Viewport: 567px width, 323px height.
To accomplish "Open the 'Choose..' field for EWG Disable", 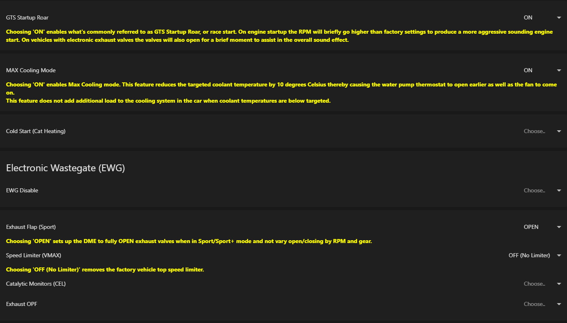I will point(535,190).
